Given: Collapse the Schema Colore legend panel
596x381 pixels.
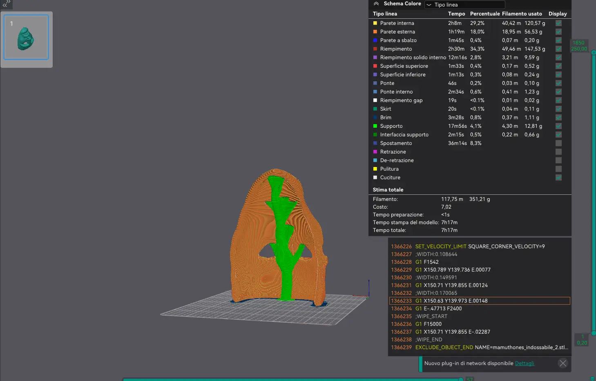Looking at the screenshot, I should pyautogui.click(x=376, y=4).
